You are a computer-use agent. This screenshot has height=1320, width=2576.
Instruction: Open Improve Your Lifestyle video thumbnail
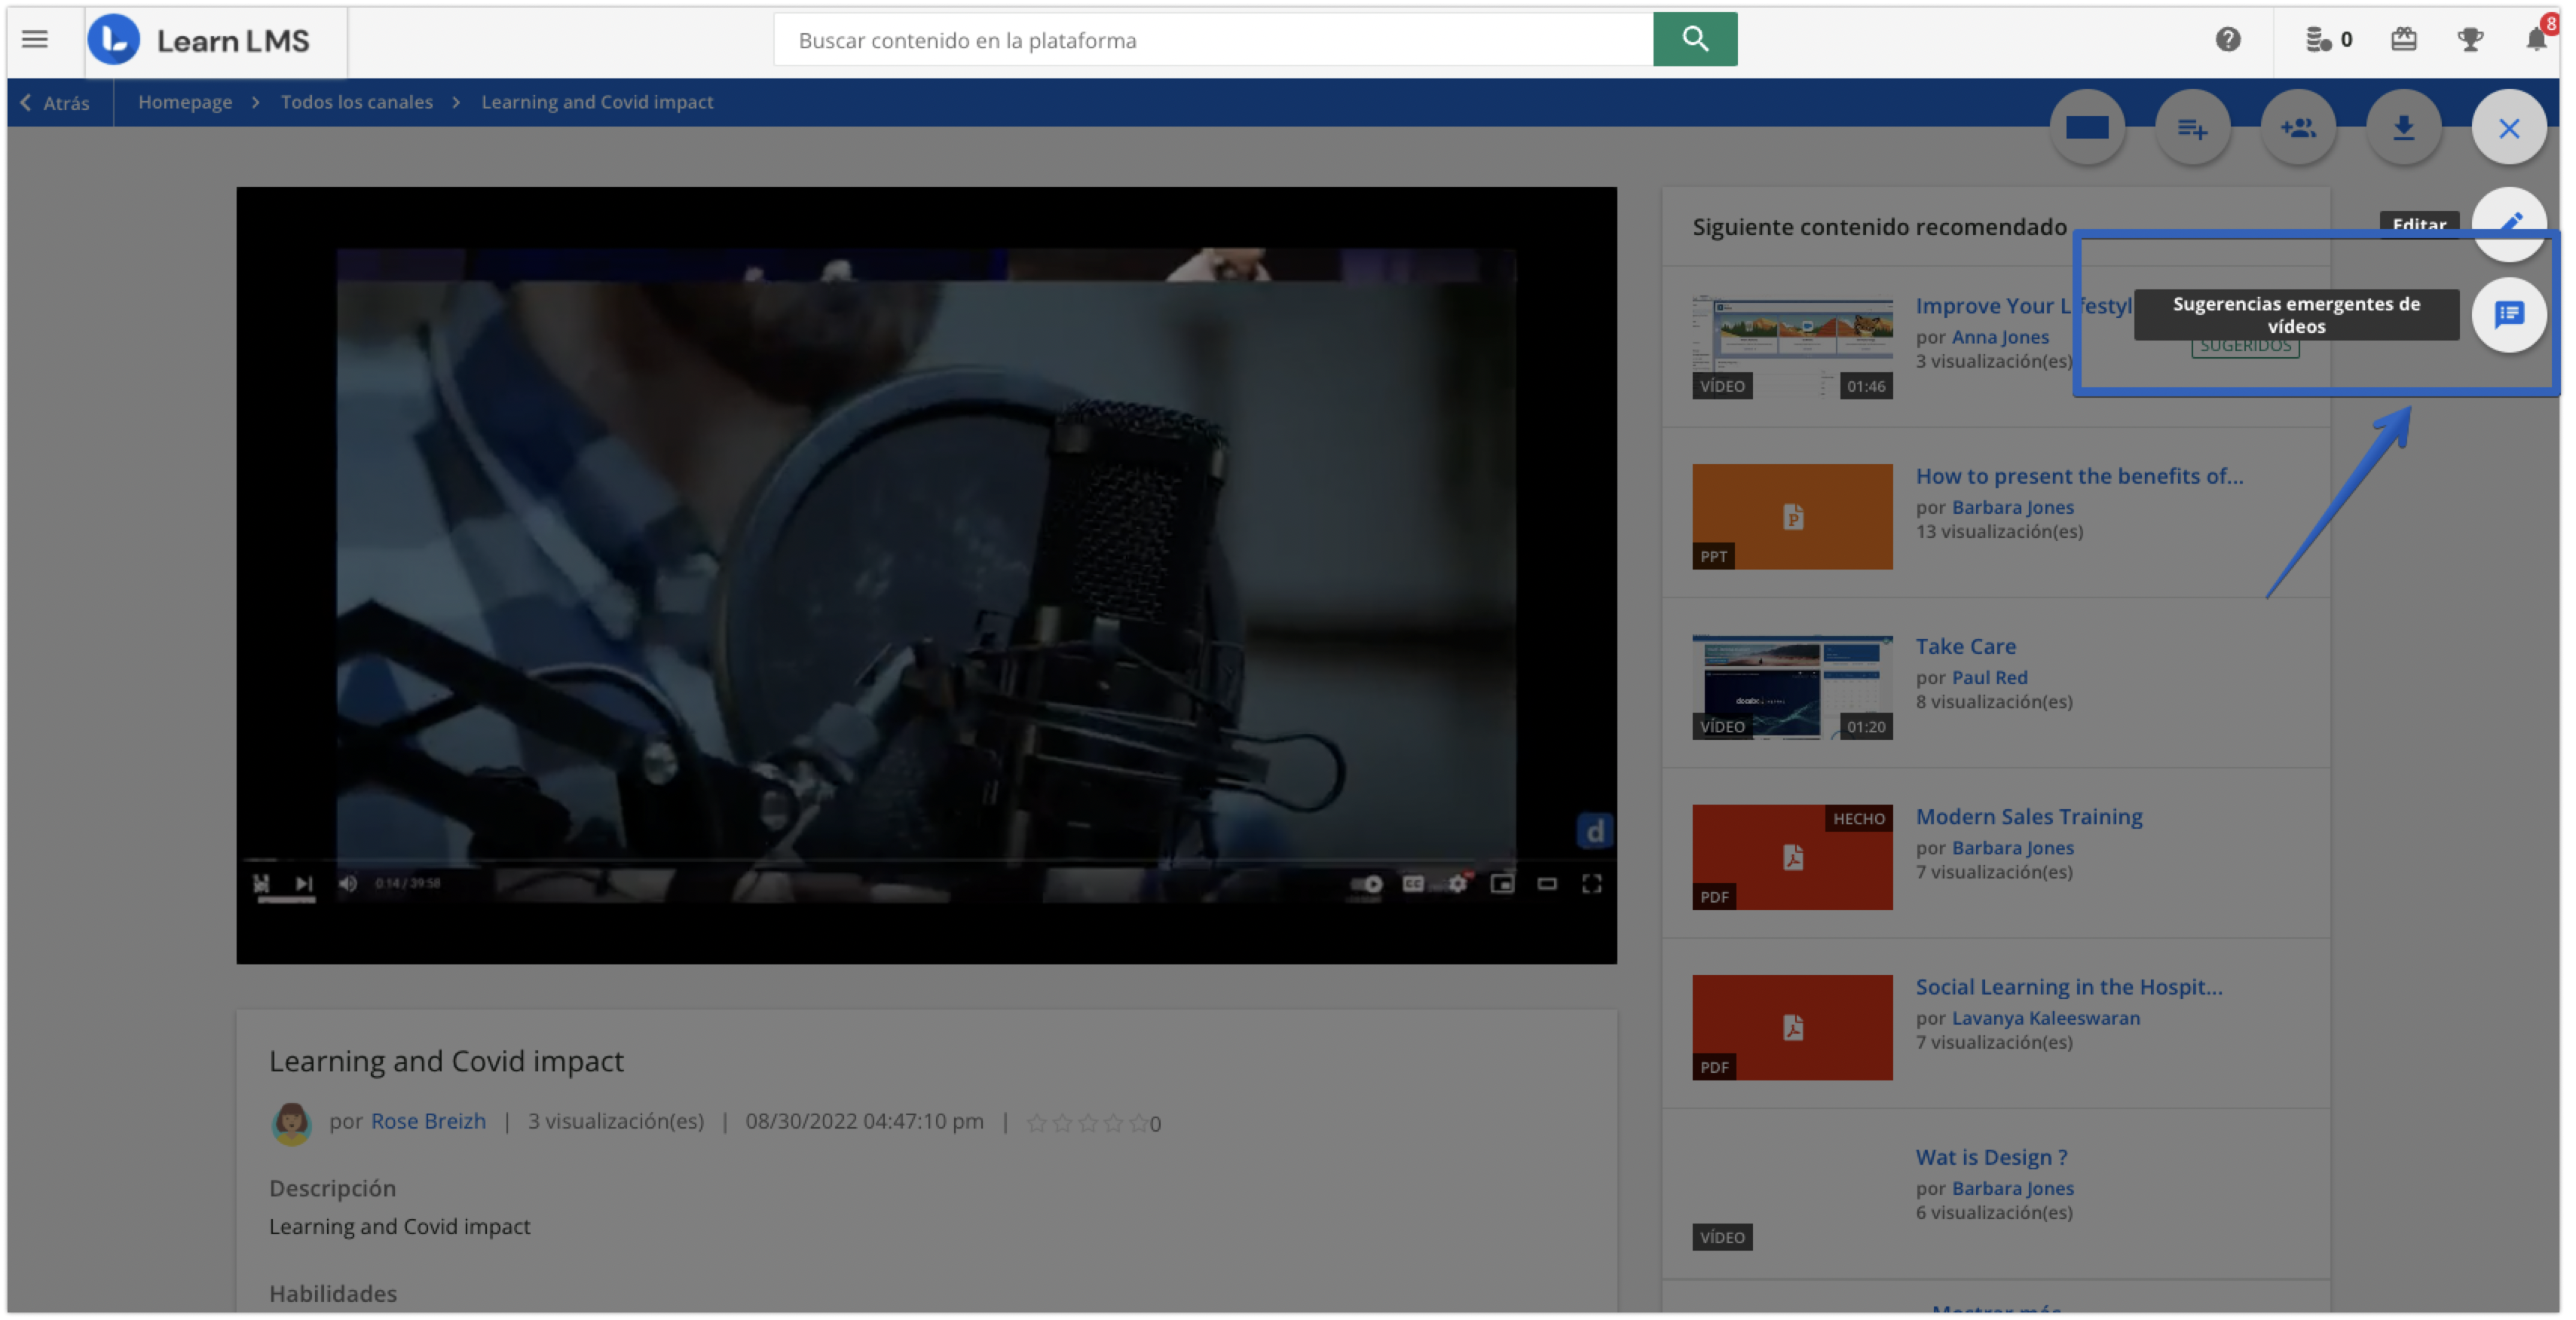pos(1792,347)
